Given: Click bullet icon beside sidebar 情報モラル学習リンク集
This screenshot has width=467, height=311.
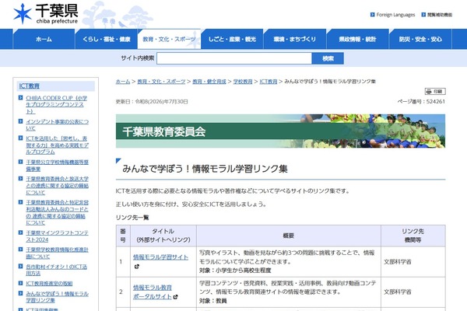Looking at the screenshot, I should (20, 293).
